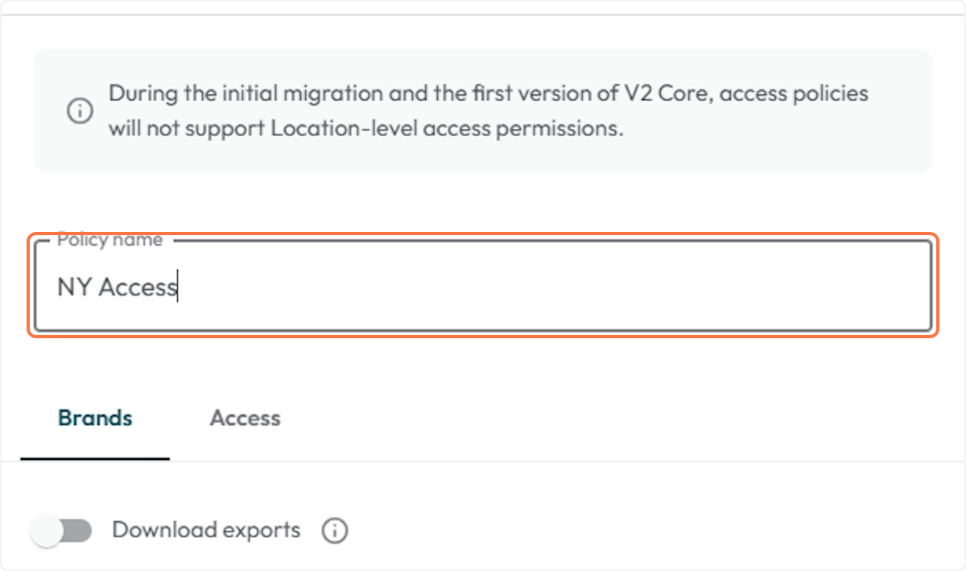This screenshot has width=966, height=571.
Task: Click the info icon in the migration notice
Action: (79, 111)
